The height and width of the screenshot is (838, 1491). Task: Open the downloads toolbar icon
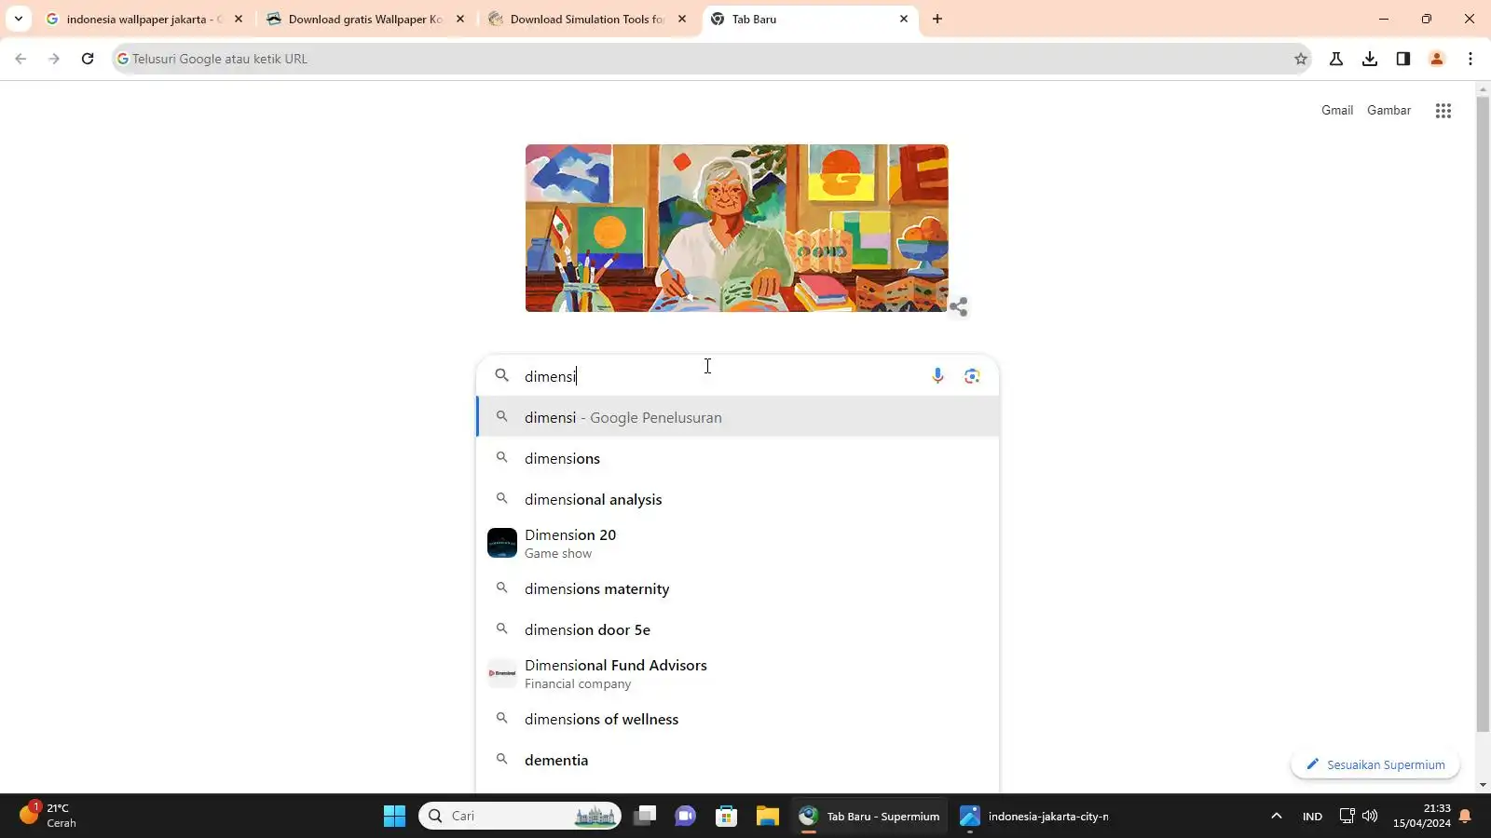pos(1370,59)
